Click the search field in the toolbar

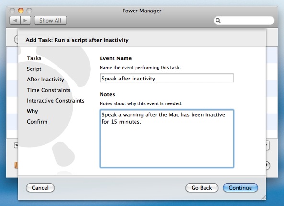click(x=244, y=21)
